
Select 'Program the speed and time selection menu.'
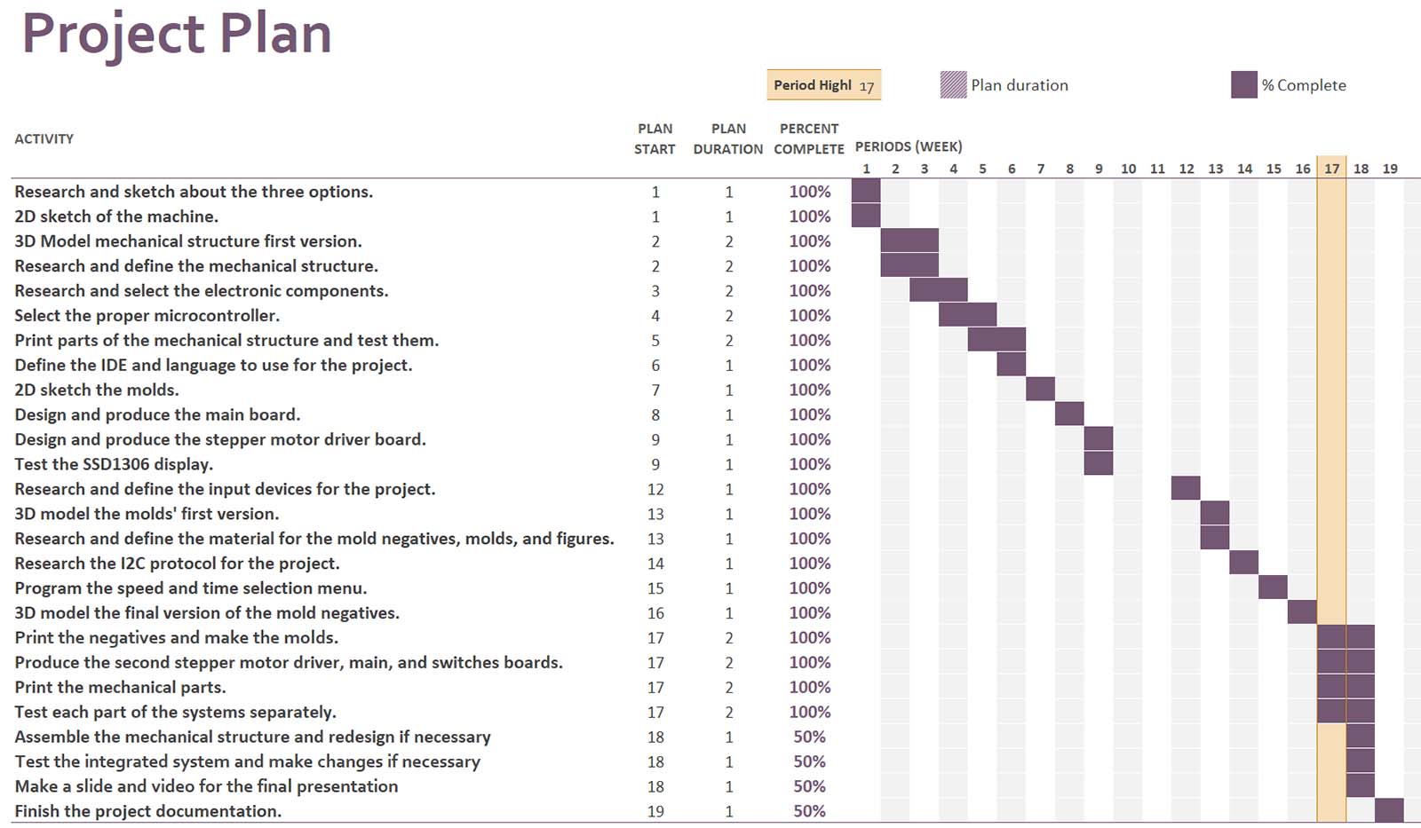(191, 589)
